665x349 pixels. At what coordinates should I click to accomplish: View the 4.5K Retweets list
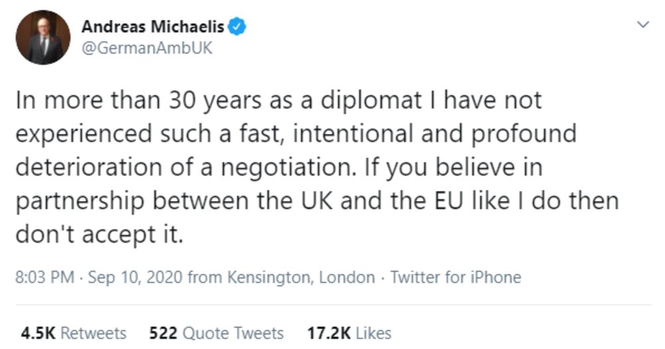point(73,332)
